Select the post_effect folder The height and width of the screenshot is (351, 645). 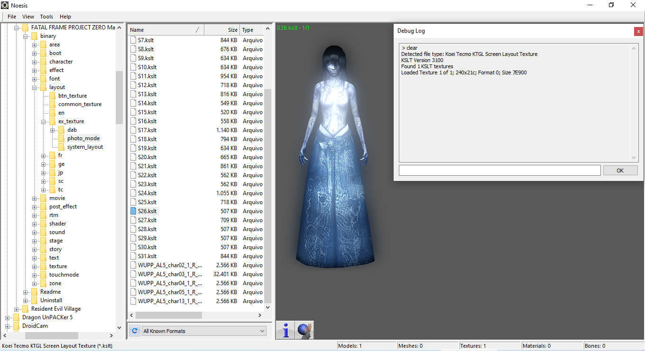63,207
